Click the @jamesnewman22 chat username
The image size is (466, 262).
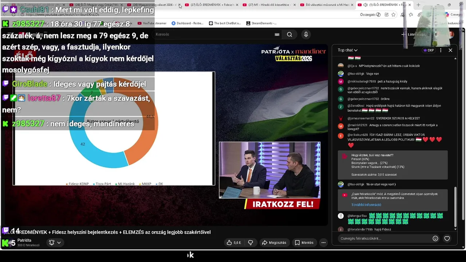(361, 118)
